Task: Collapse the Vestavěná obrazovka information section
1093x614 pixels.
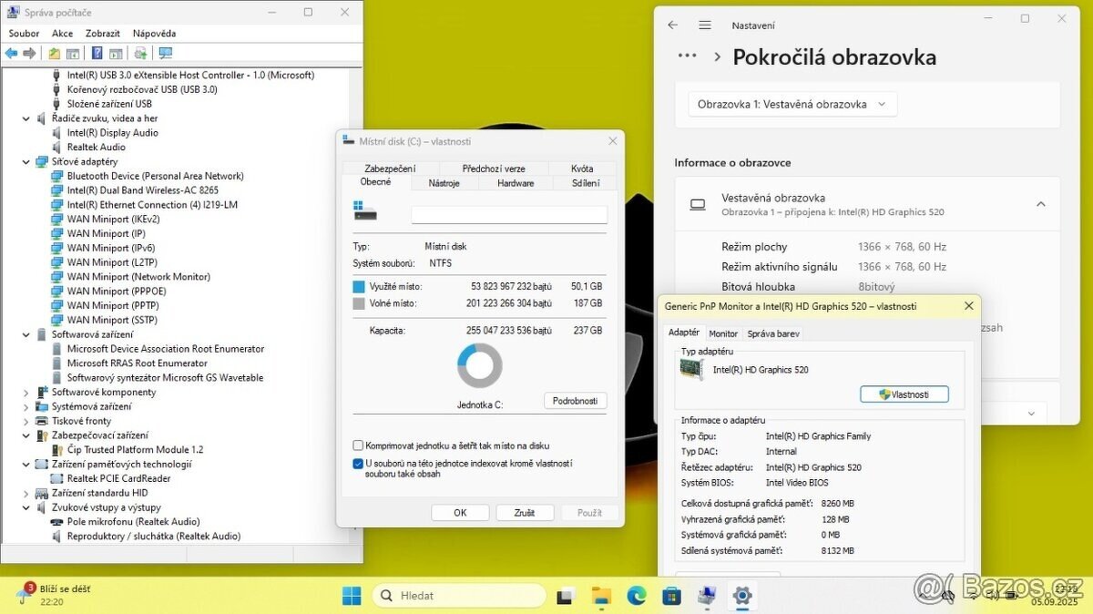Action: (1040, 203)
